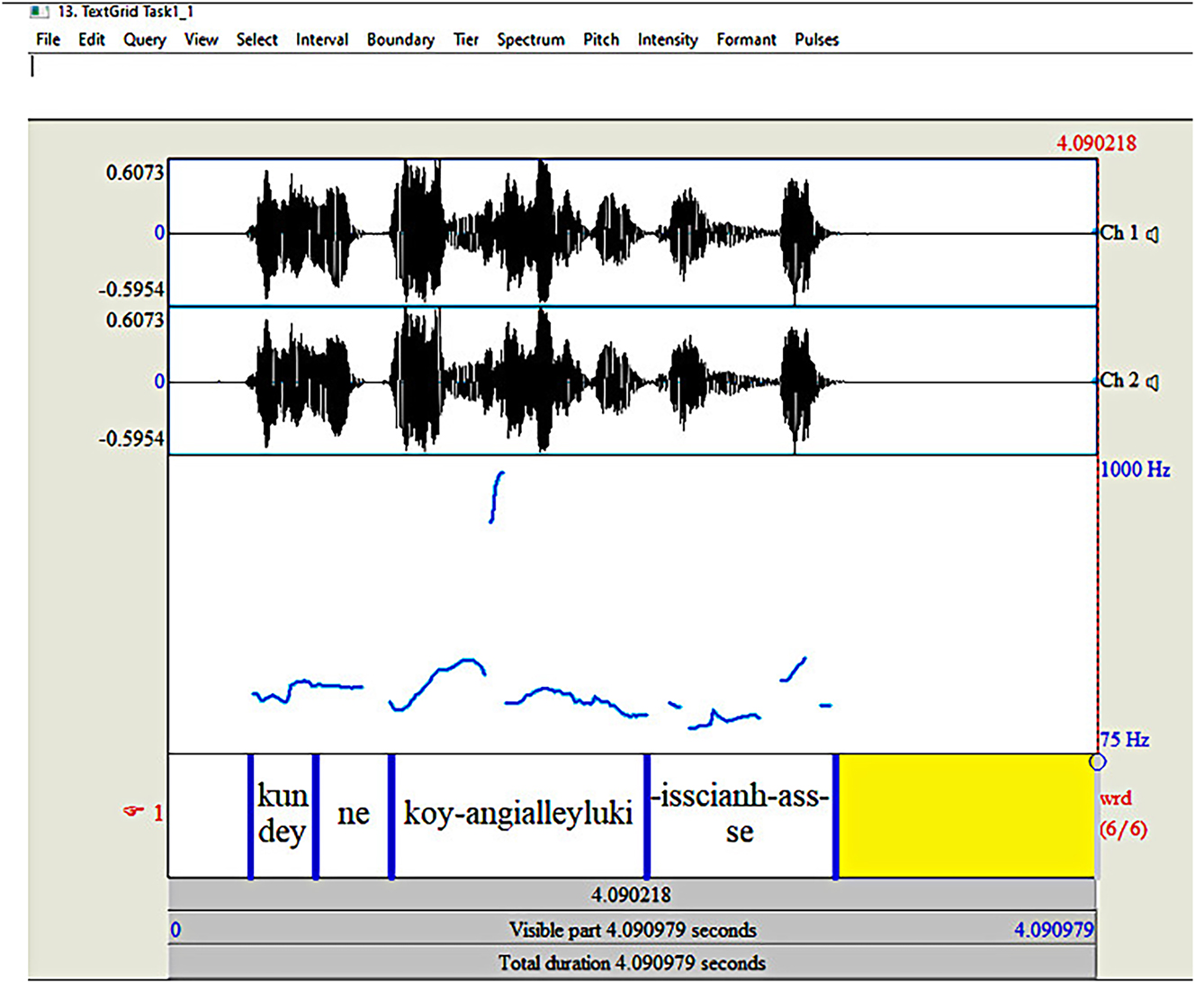Open the Query menu
The height and width of the screenshot is (983, 1195).
[x=145, y=40]
